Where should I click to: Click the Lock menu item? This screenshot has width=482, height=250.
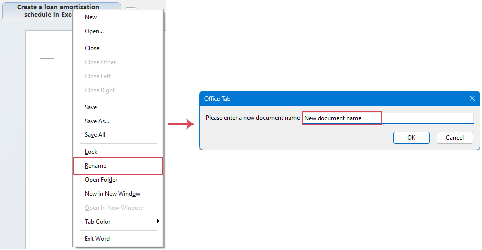point(91,152)
